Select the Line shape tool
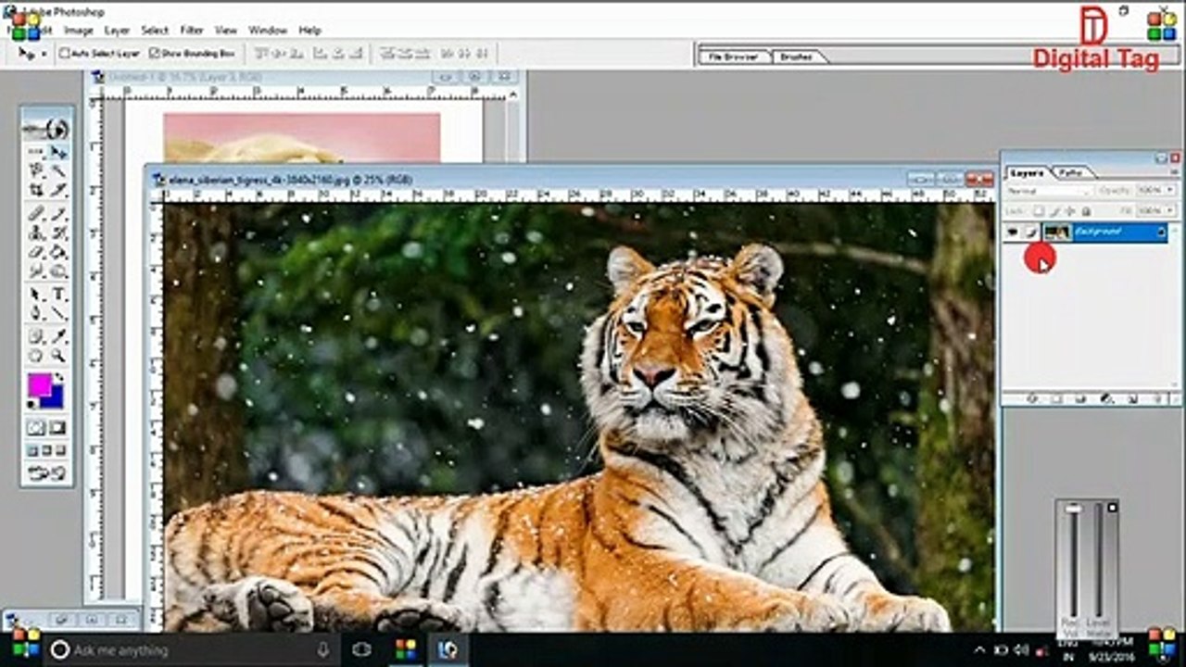This screenshot has height=667, width=1186. 58,314
